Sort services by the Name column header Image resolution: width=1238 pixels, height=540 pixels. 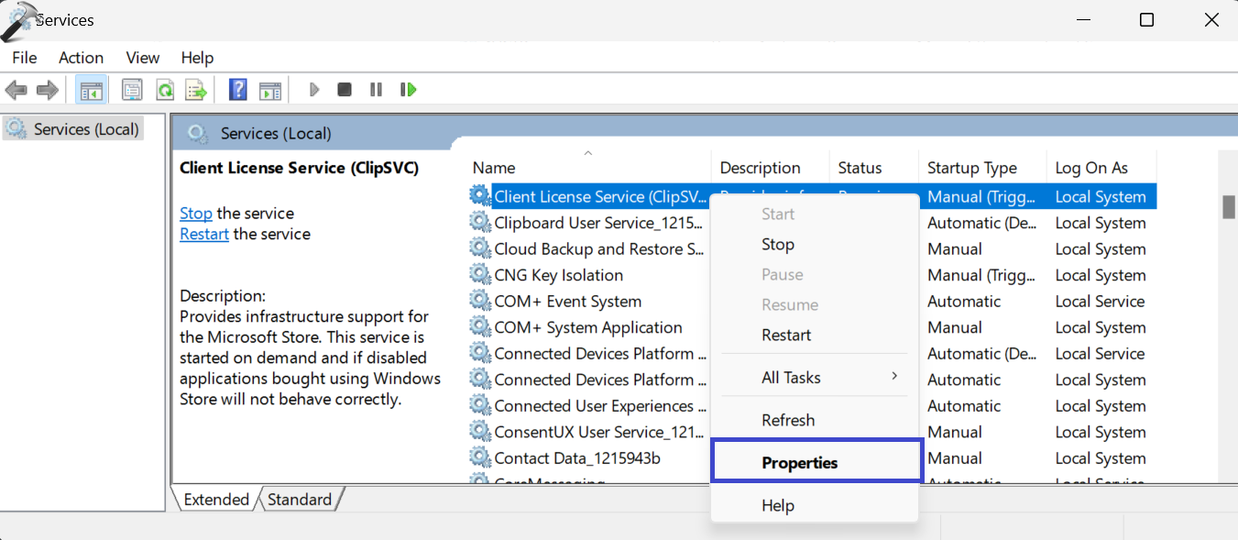click(494, 168)
